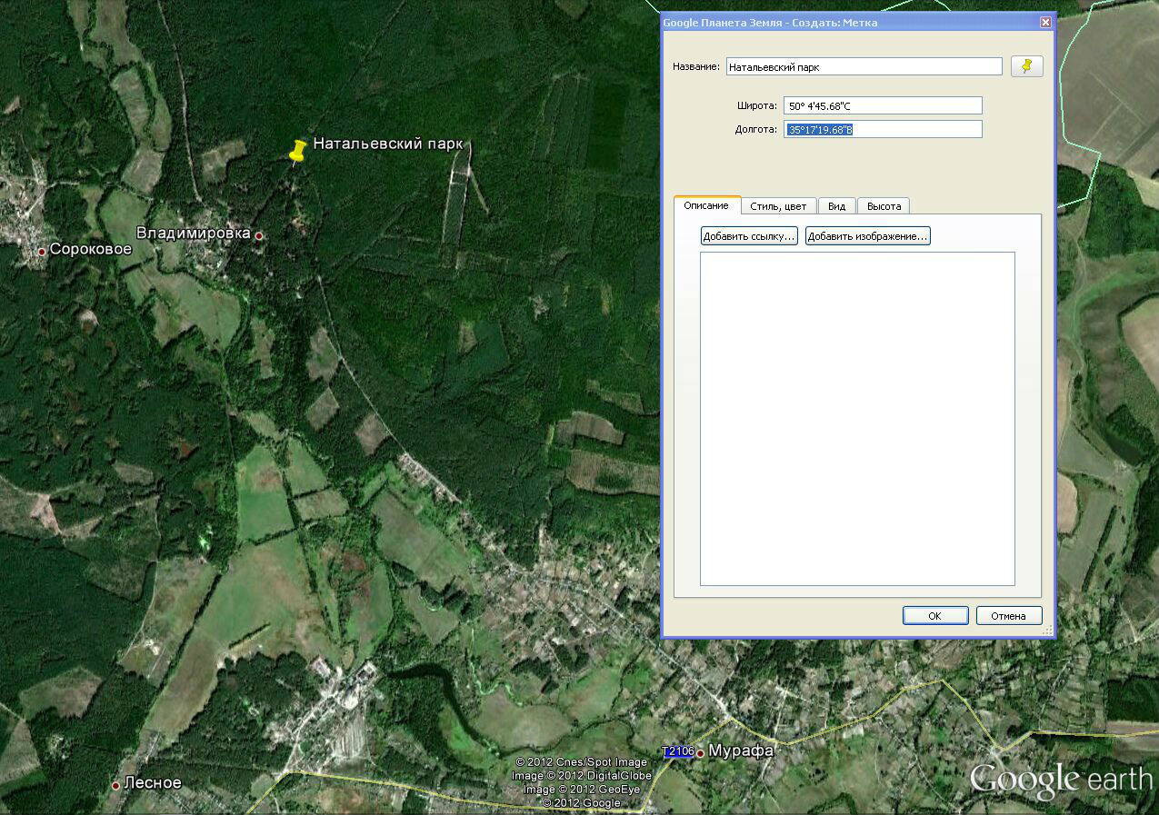Select the yellow placemark pin on the map
Image resolution: width=1159 pixels, height=815 pixels.
click(x=296, y=152)
